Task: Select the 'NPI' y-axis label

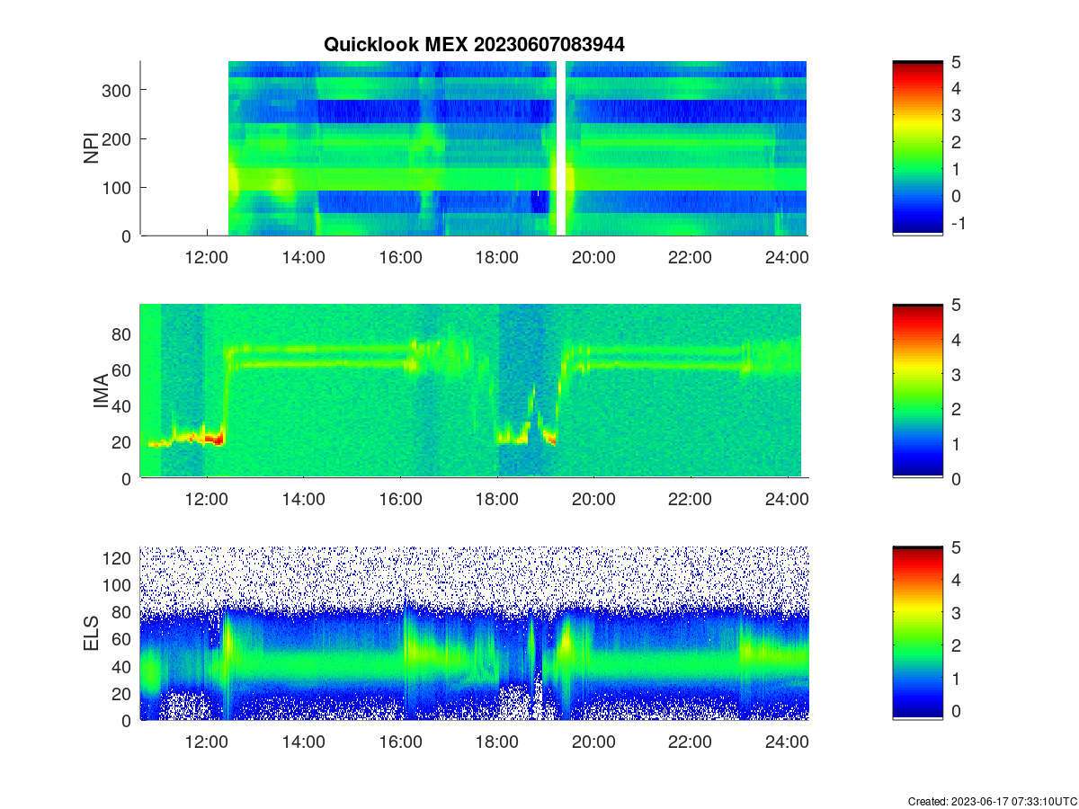Action: coord(92,148)
